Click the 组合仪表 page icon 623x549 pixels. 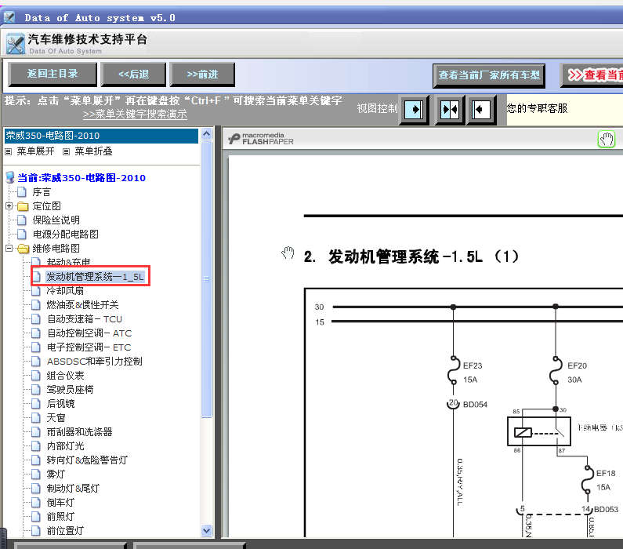tap(36, 375)
